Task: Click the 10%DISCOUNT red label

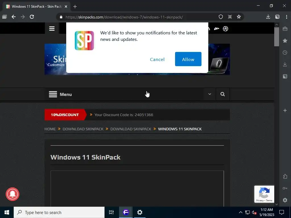Action: (x=65, y=115)
